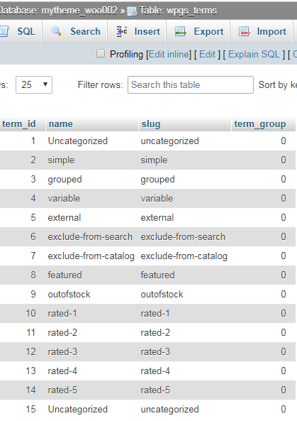The width and height of the screenshot is (297, 421).
Task: Click the name cell 'rated-1'
Action: click(x=62, y=313)
